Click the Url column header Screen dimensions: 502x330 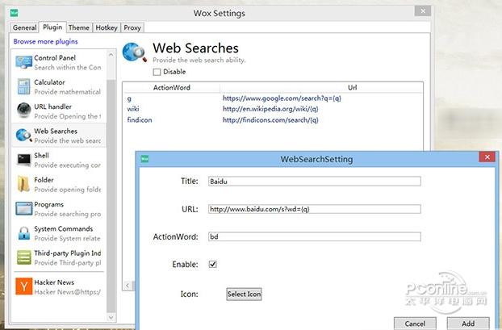pyautogui.click(x=353, y=87)
